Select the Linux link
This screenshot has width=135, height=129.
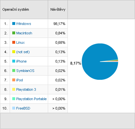coord(20,42)
